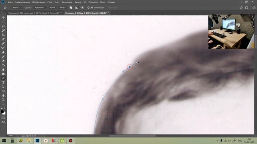Click the Маска button in options bar
The width and height of the screenshot is (257, 144).
(x=53, y=8)
